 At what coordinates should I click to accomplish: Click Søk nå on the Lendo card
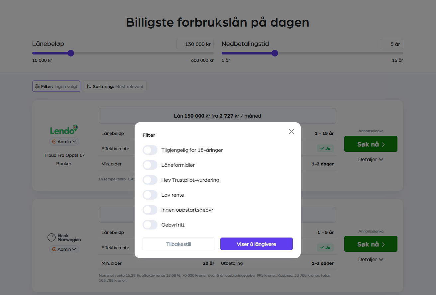point(371,144)
